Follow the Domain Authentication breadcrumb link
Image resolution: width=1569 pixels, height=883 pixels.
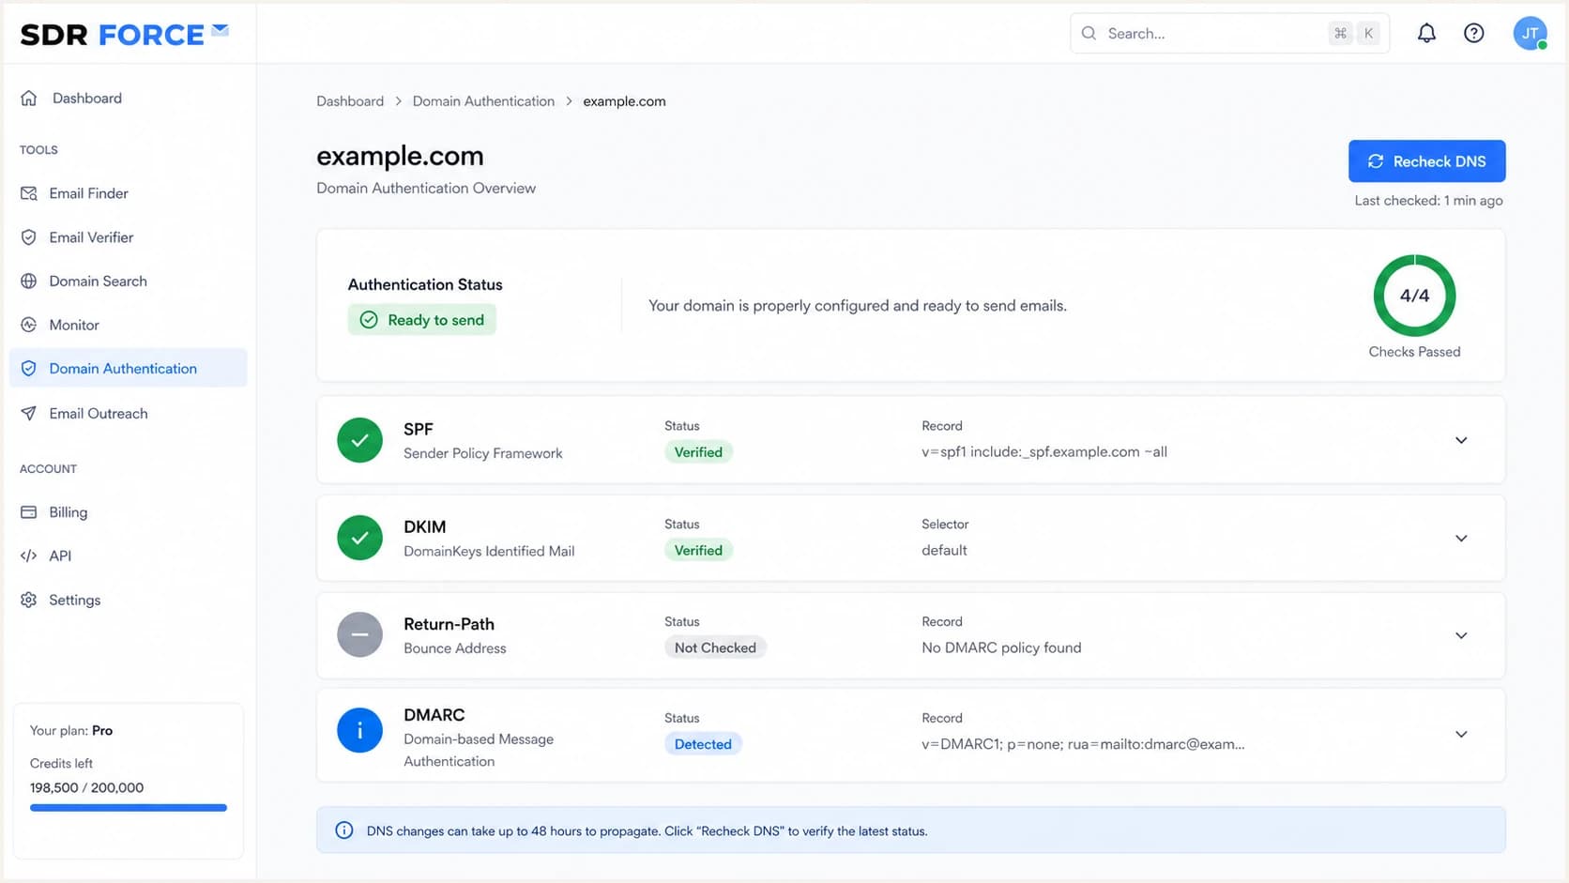[x=483, y=101]
